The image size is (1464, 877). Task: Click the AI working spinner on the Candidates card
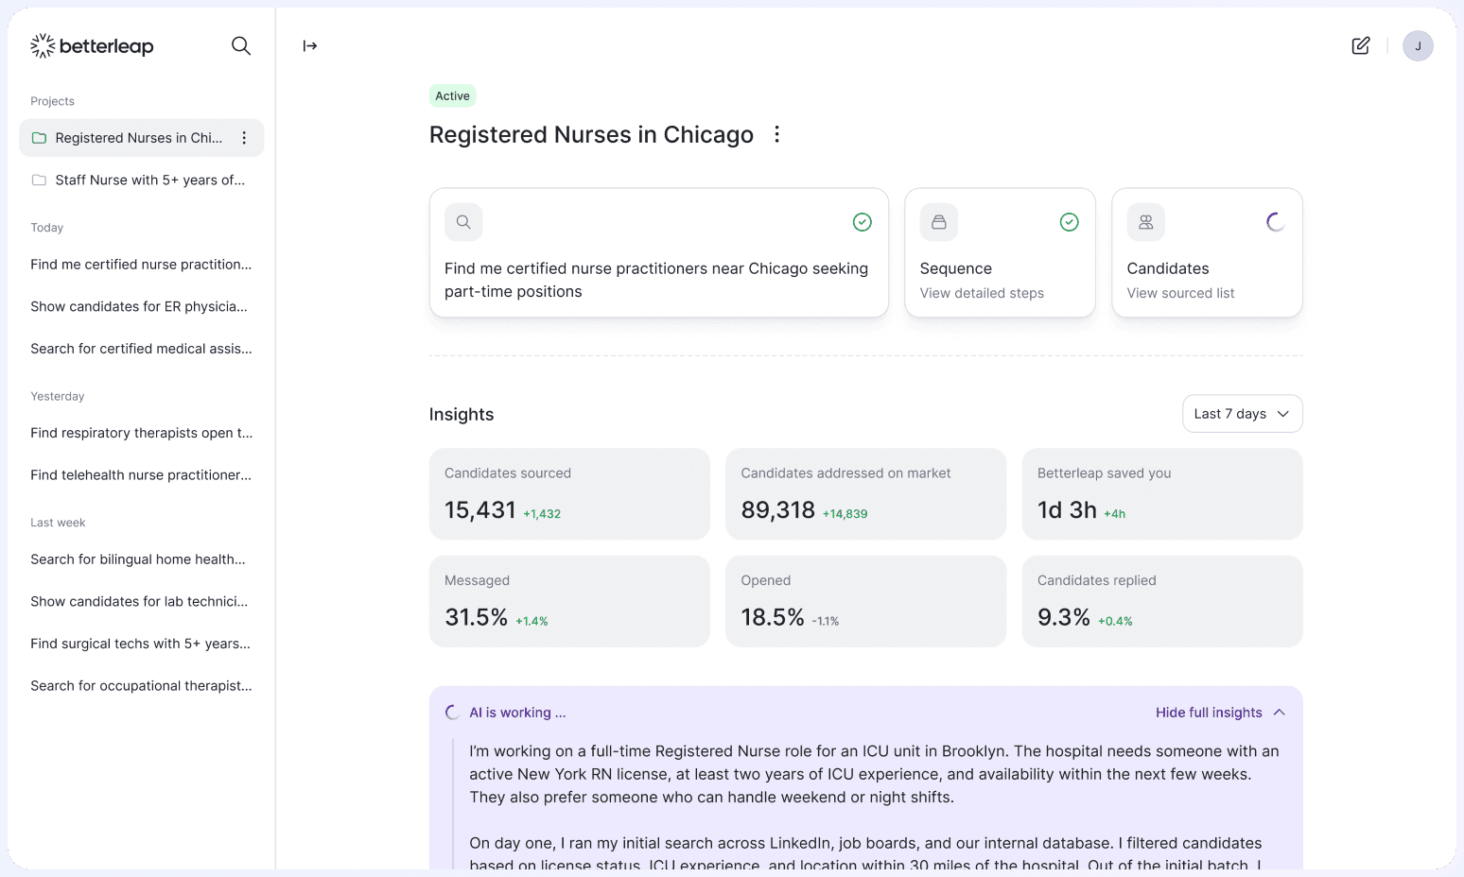[1276, 220]
